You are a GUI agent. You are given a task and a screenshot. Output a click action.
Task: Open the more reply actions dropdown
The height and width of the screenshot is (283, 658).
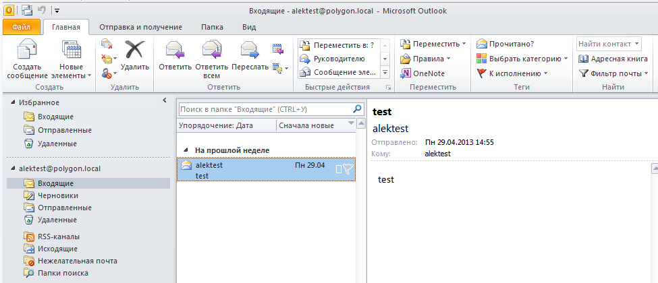point(280,67)
